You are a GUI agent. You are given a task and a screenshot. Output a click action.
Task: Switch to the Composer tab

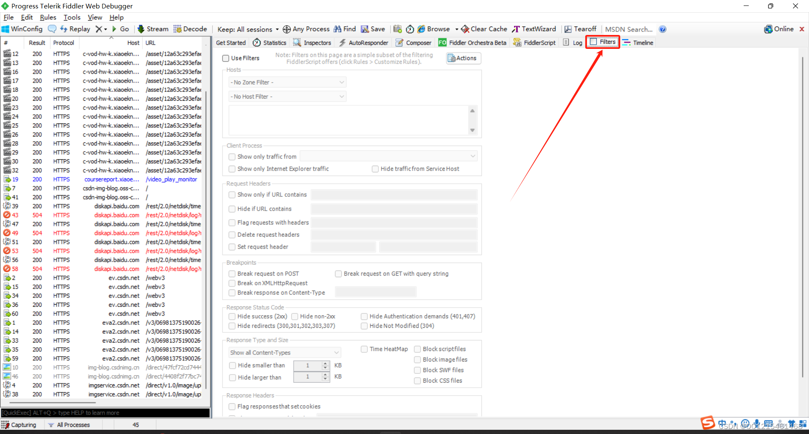click(x=413, y=43)
